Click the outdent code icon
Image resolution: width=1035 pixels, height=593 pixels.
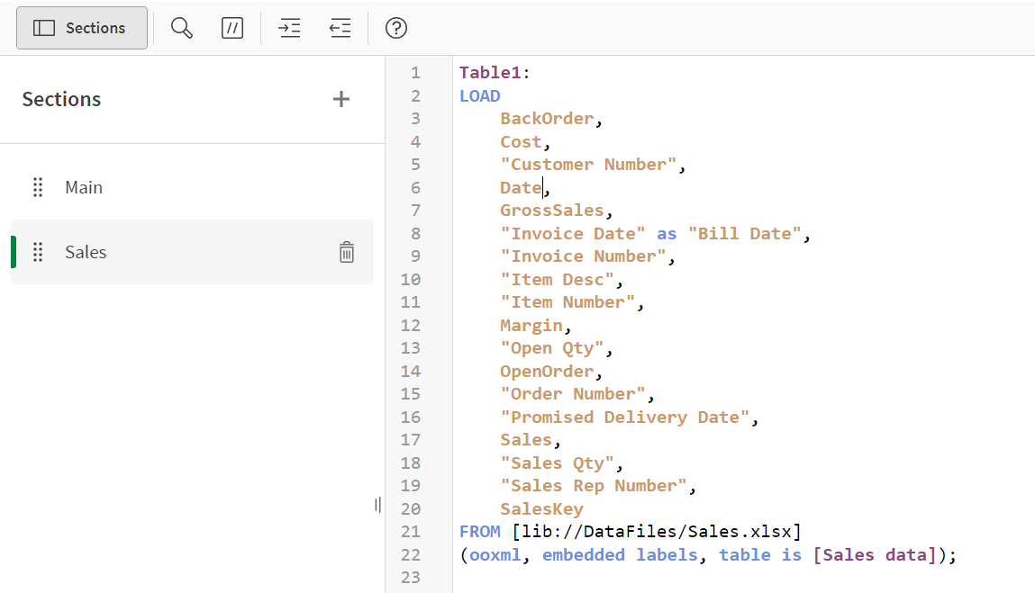[x=340, y=28]
